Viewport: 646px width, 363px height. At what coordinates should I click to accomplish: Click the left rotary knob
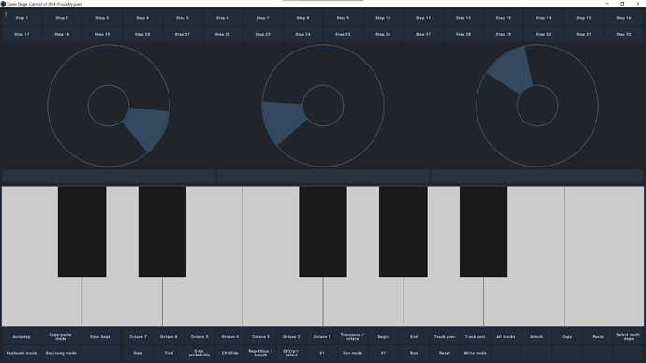tap(109, 106)
